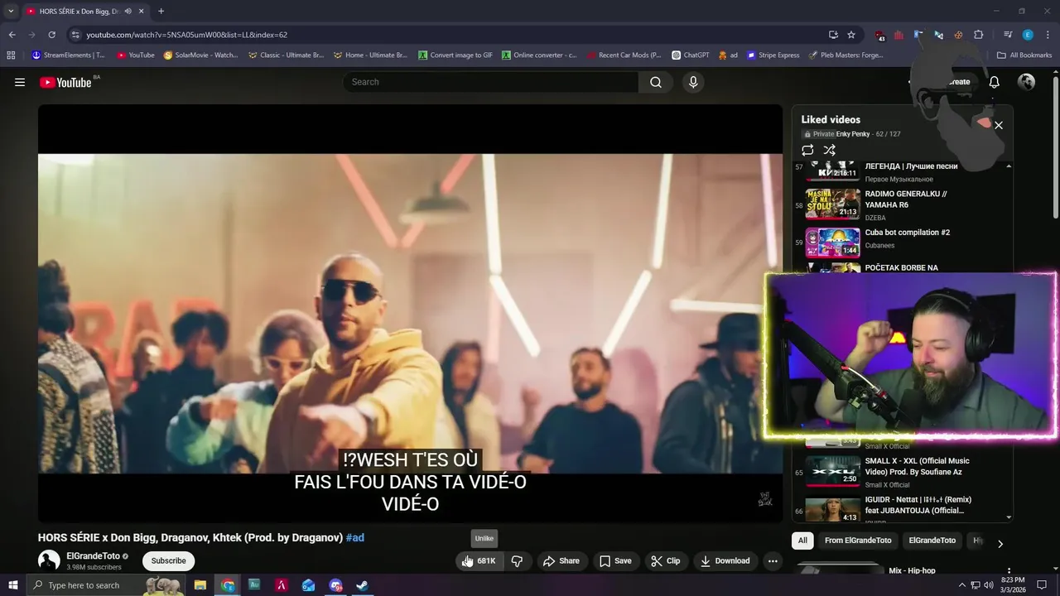The width and height of the screenshot is (1060, 596).
Task: Create a Clip from the video
Action: [x=665, y=561]
